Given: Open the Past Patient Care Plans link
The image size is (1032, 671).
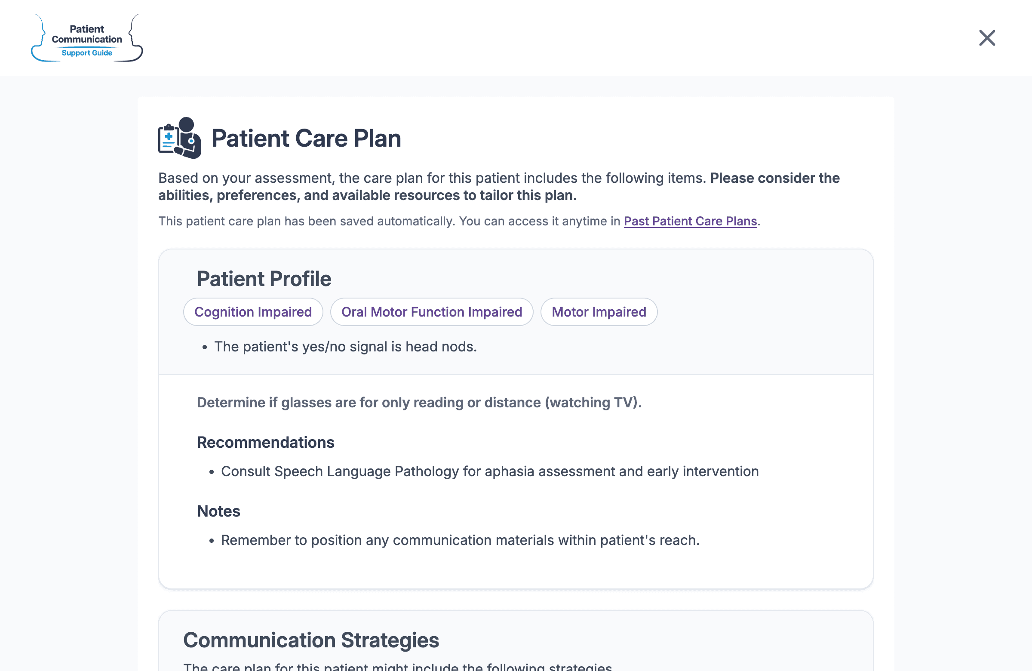Looking at the screenshot, I should pyautogui.click(x=690, y=221).
